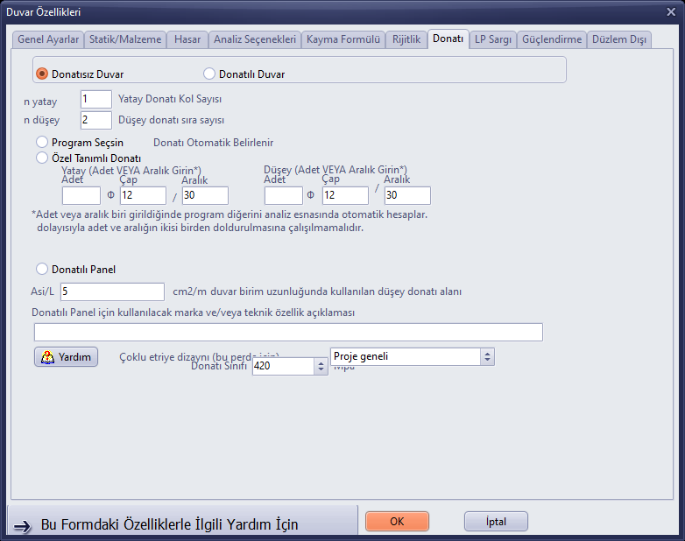The width and height of the screenshot is (685, 541).
Task: Click the n düşey input field
Action: pyautogui.click(x=96, y=120)
